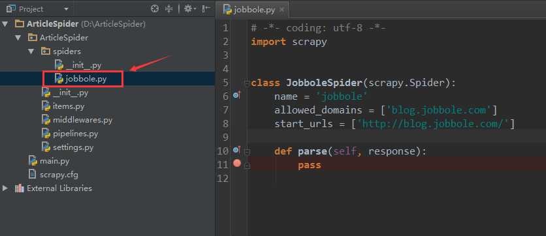Open middlewares.py file

click(x=82, y=120)
